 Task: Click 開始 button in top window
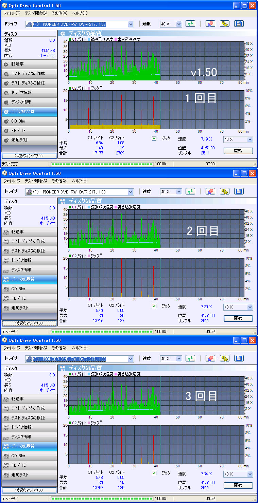238,151
